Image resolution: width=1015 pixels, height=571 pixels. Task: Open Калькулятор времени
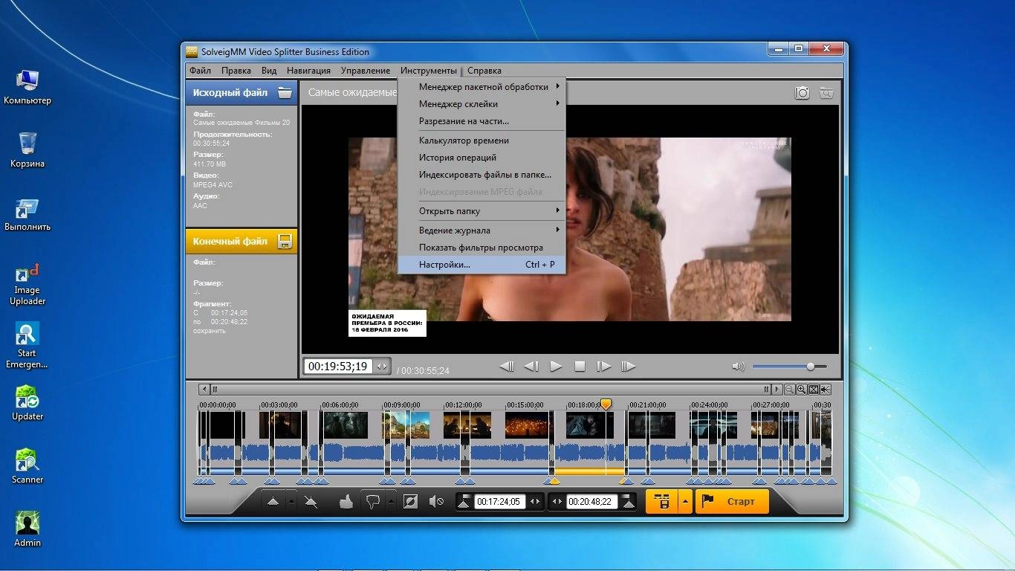pos(481,141)
